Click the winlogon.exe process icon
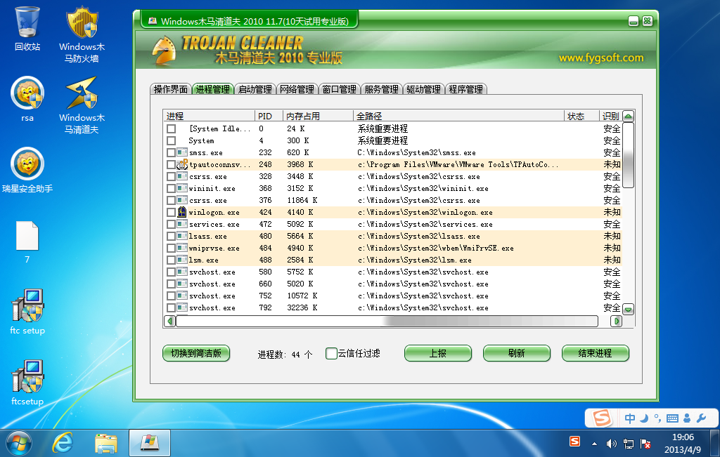720x457 pixels. [182, 212]
